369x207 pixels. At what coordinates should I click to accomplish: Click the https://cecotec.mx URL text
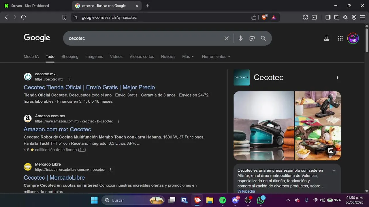tap(49, 79)
